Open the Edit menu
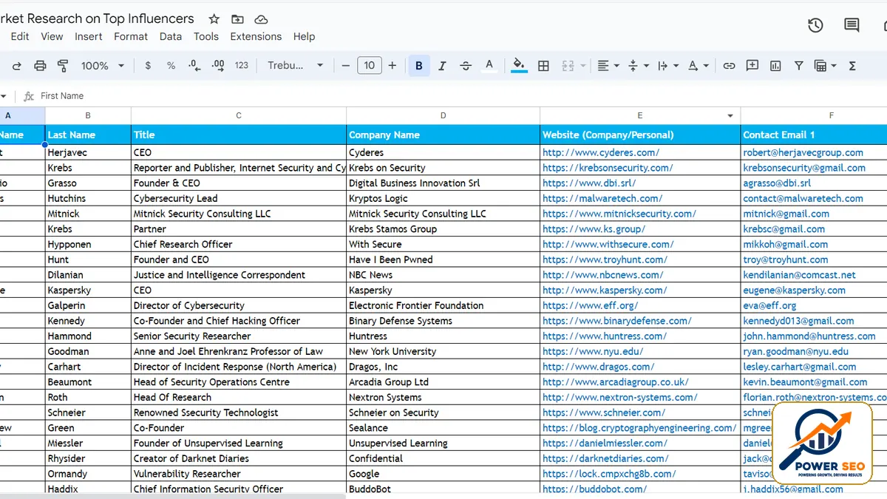 point(20,36)
